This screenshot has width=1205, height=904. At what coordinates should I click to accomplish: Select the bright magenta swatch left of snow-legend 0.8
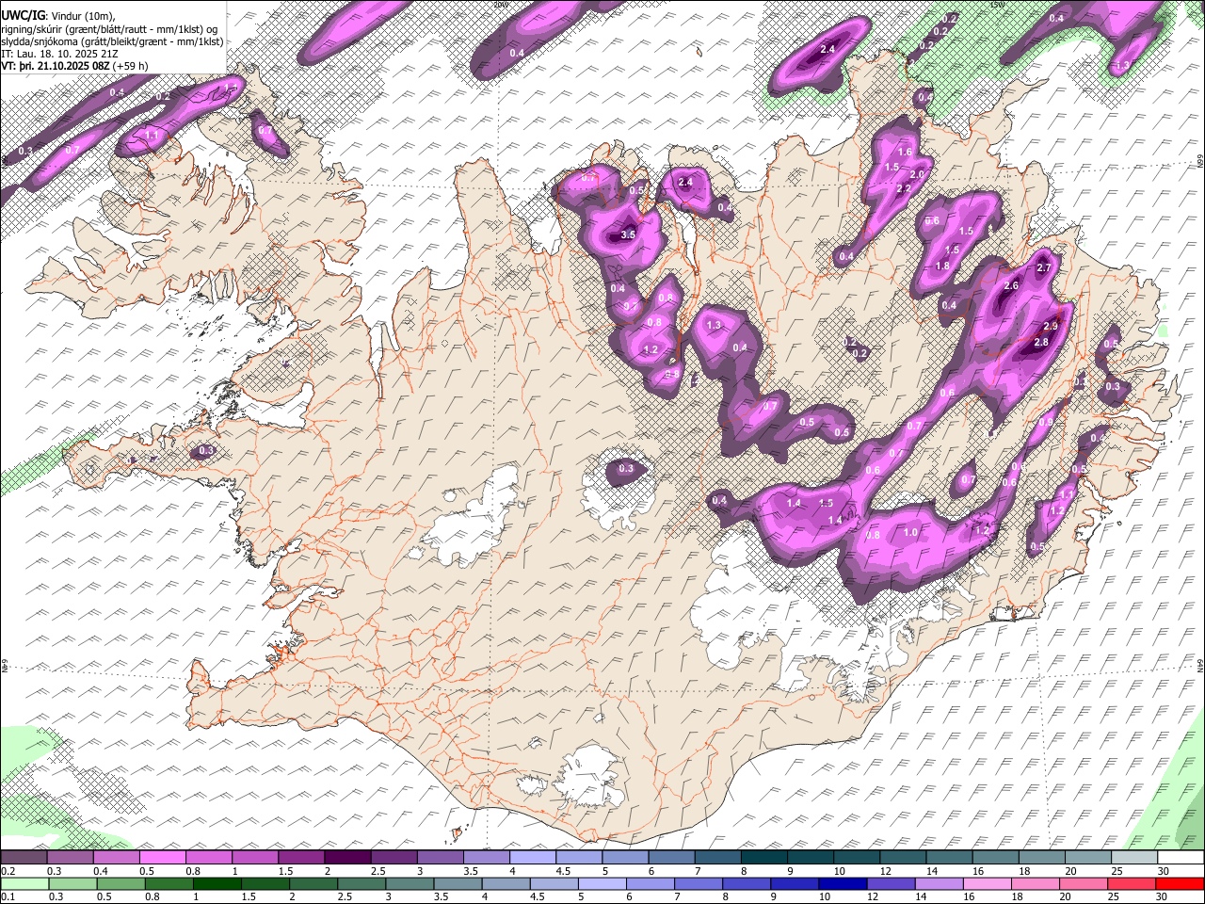(x=162, y=858)
